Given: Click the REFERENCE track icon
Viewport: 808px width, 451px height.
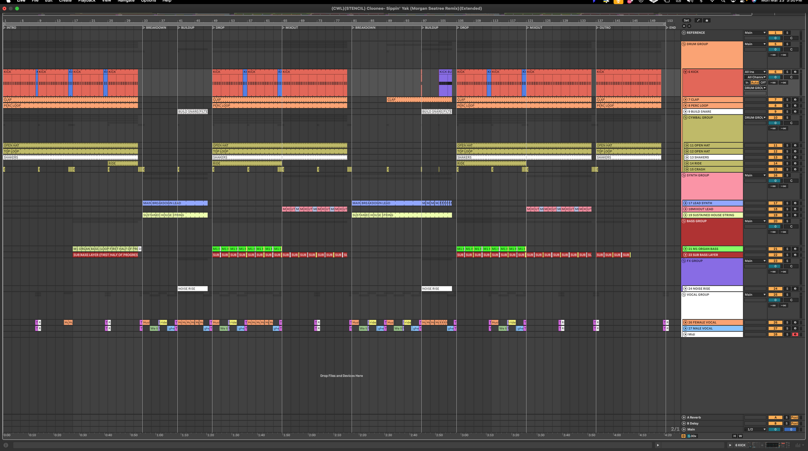Looking at the screenshot, I should tap(684, 33).
